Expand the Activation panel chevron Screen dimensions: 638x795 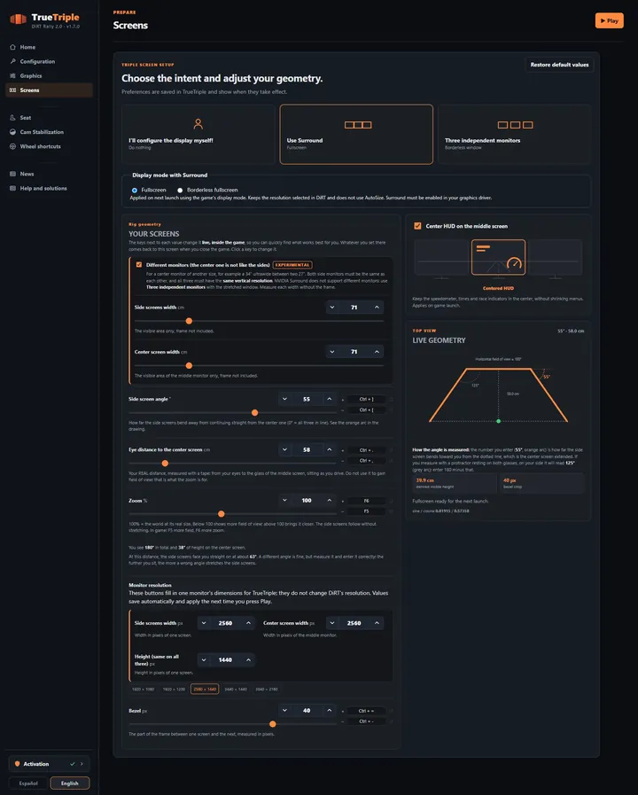click(82, 764)
